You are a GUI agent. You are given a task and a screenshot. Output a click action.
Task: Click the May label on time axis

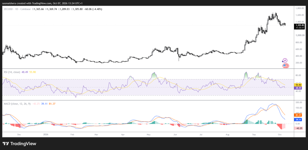pos(149,135)
